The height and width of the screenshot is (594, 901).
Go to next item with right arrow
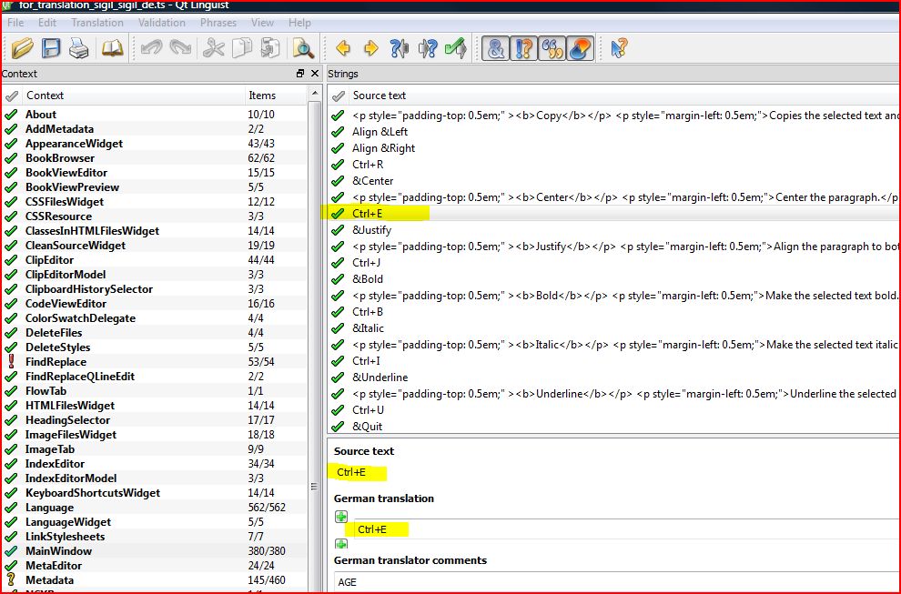[371, 48]
